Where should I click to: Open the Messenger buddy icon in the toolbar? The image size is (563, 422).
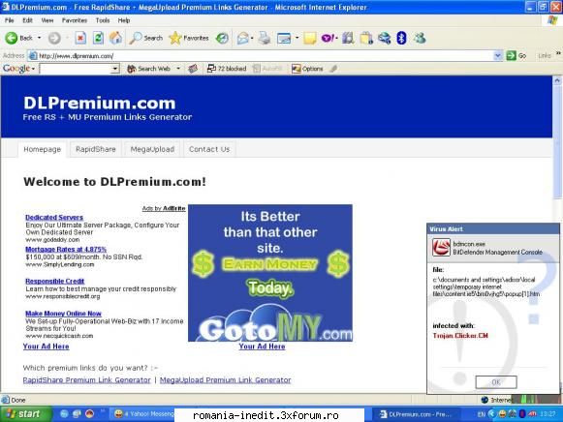click(x=420, y=38)
